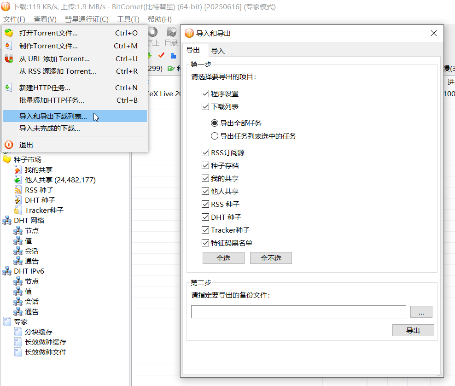This screenshot has width=455, height=386.
Task: Collapse the DHT 网络 tree node
Action: click(x=7, y=220)
